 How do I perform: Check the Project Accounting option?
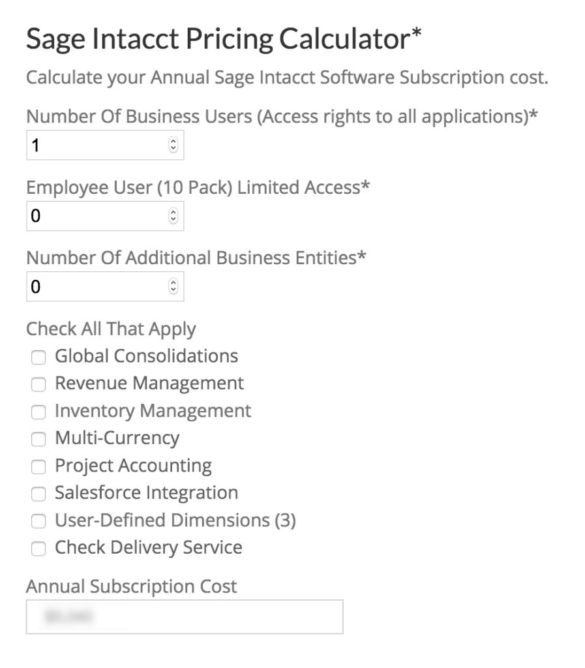[x=38, y=466]
